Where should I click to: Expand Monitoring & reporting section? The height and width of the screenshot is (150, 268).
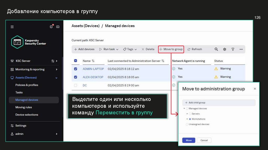coord(57,70)
